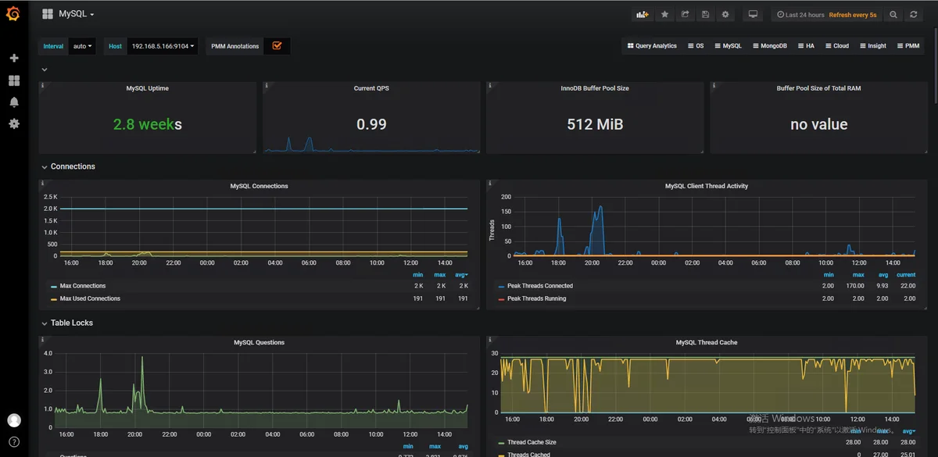
Task: Click the 2.8 weeks uptime value
Action: point(148,124)
